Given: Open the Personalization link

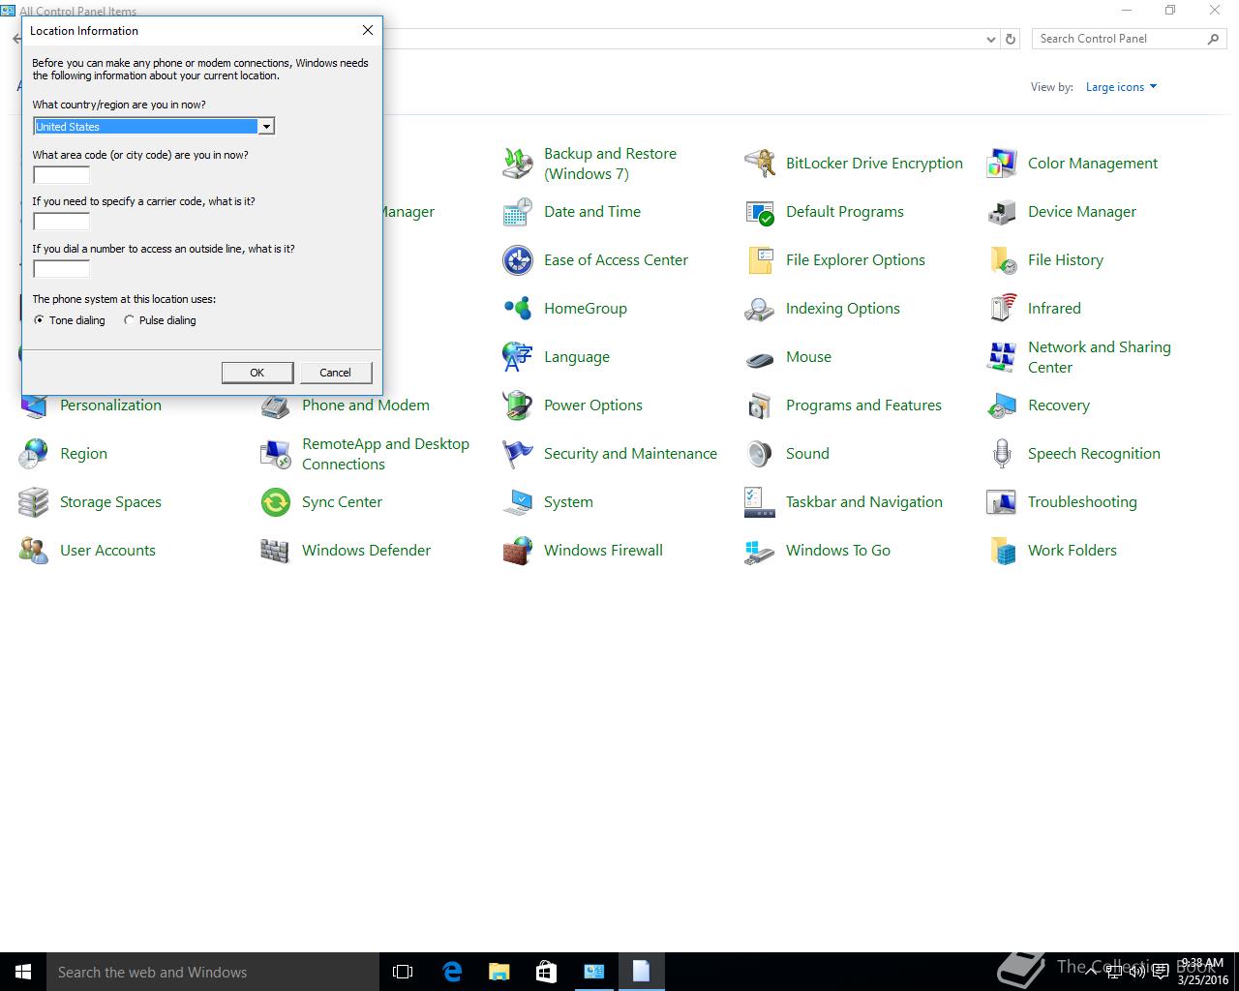Looking at the screenshot, I should 110,405.
